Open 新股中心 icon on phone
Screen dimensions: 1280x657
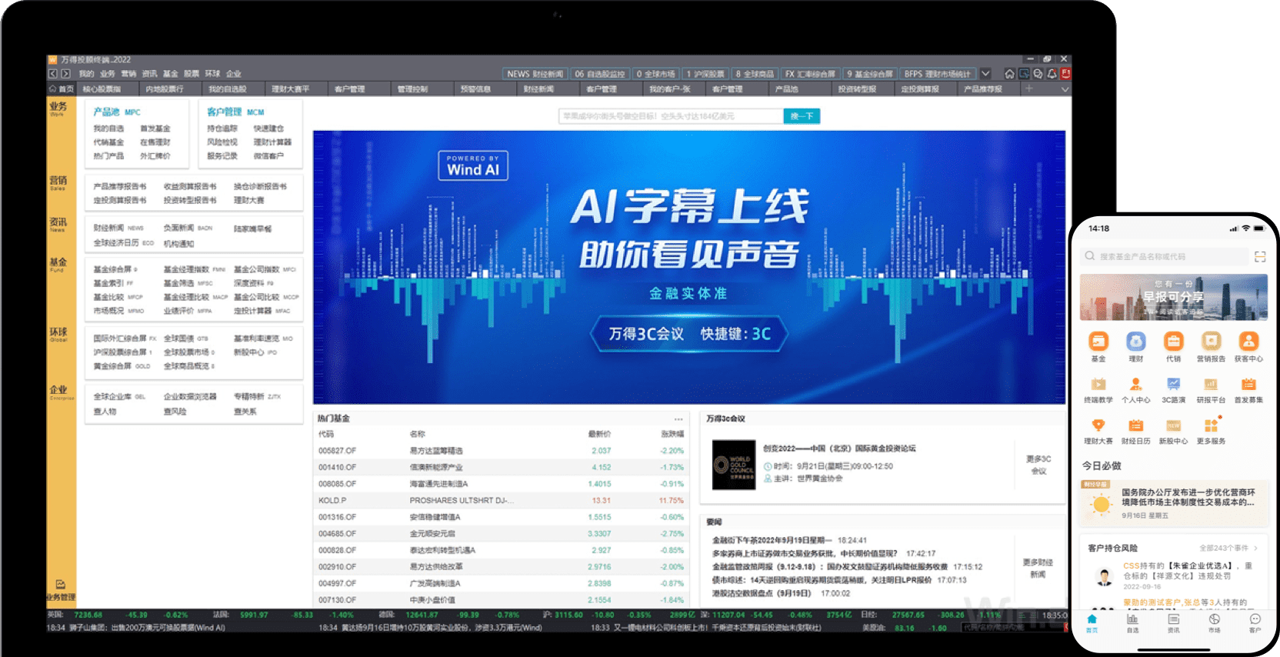(x=1173, y=425)
